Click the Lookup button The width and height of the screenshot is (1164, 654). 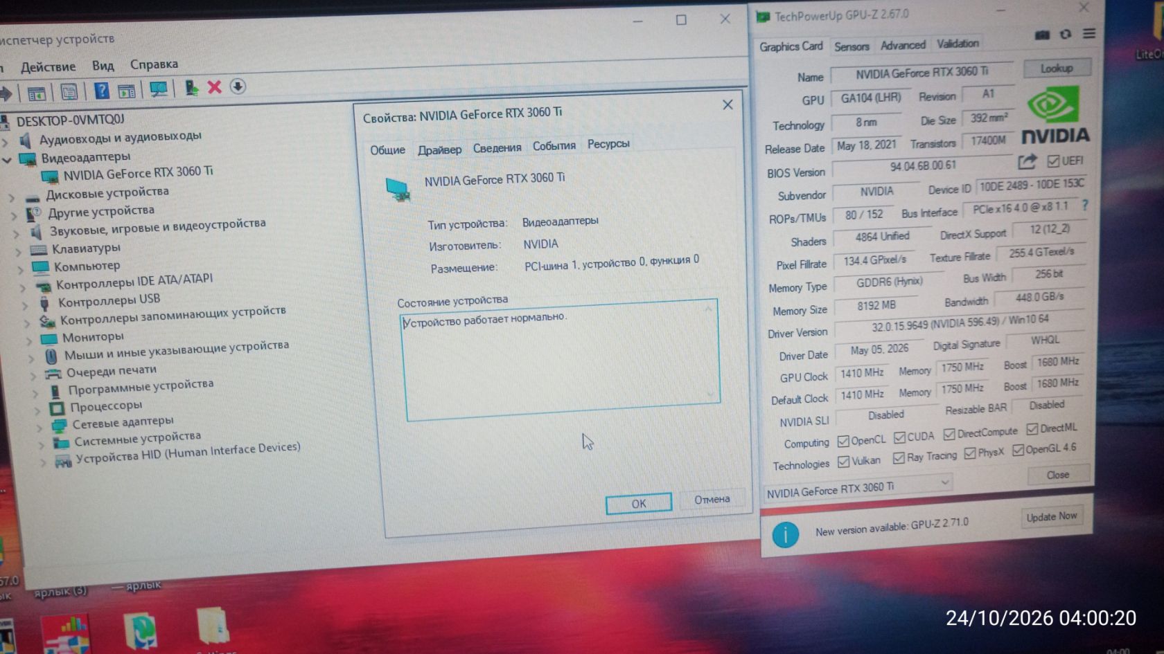click(x=1057, y=69)
